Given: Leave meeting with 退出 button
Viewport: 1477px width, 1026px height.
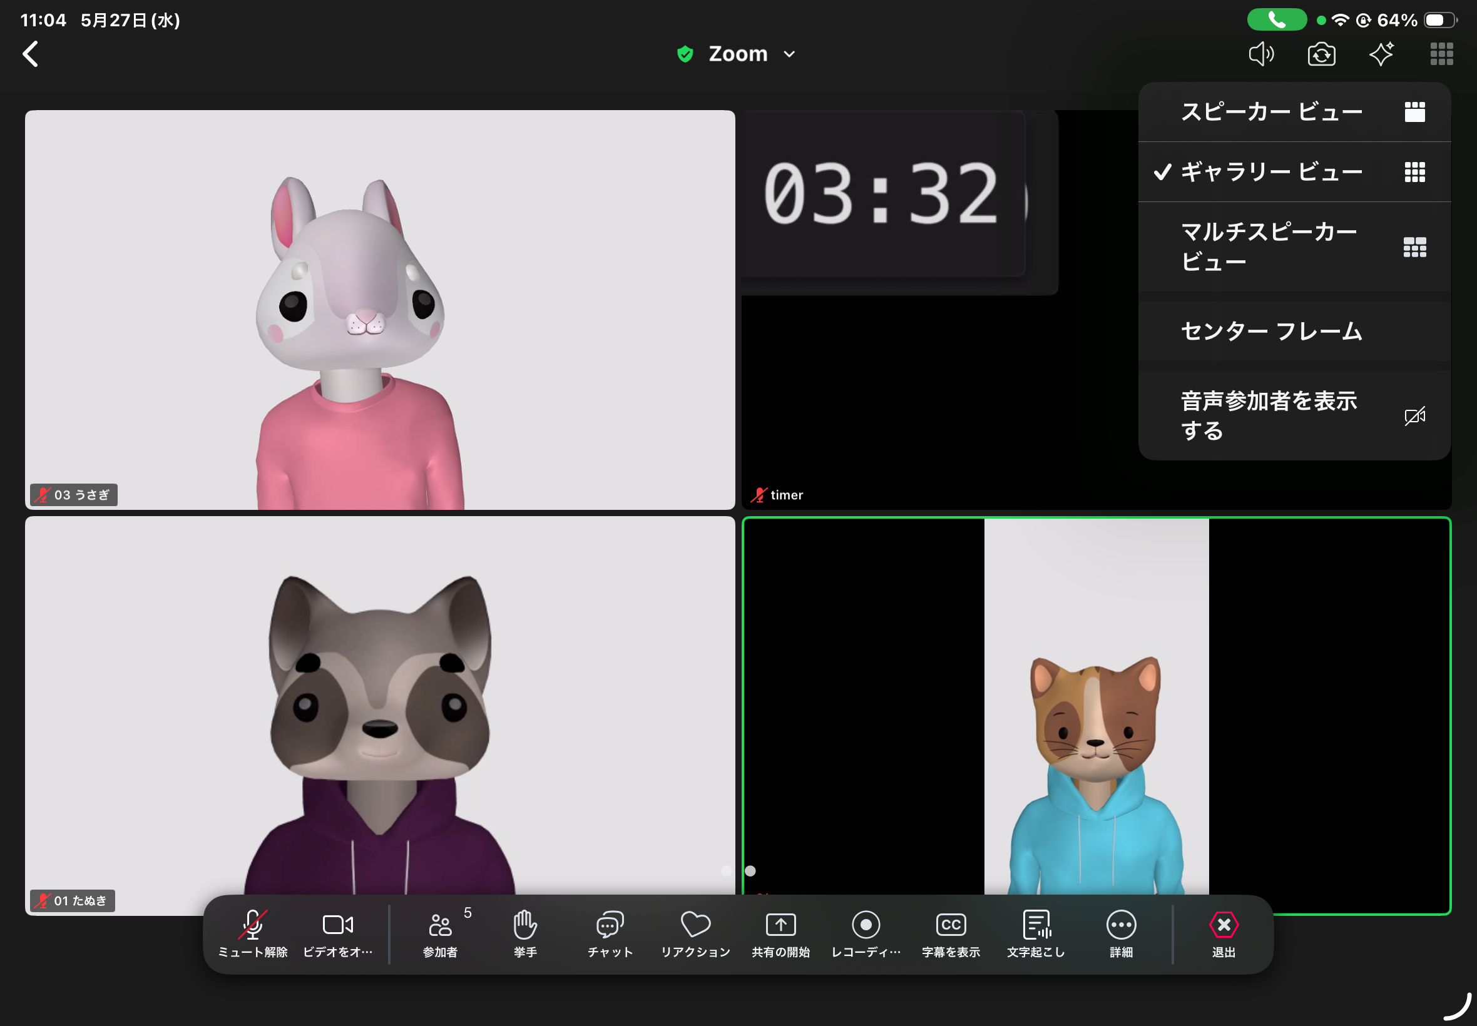Looking at the screenshot, I should 1224,934.
